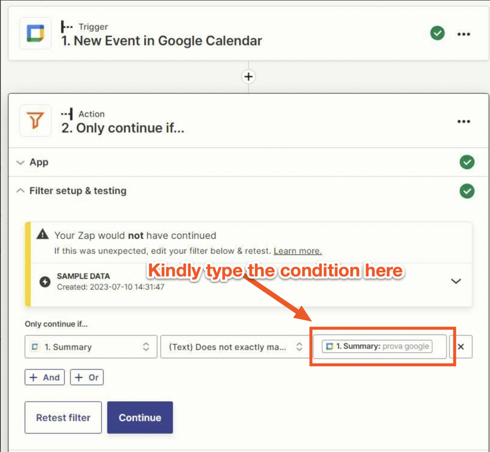Collapse the Filter setup & testing section
Image resolution: width=490 pixels, height=452 pixels.
20,191
